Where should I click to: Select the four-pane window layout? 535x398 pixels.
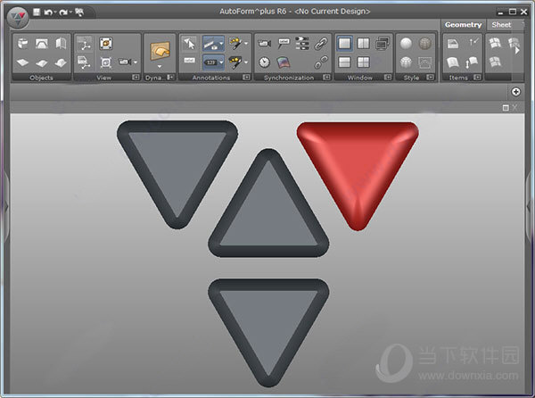click(363, 62)
